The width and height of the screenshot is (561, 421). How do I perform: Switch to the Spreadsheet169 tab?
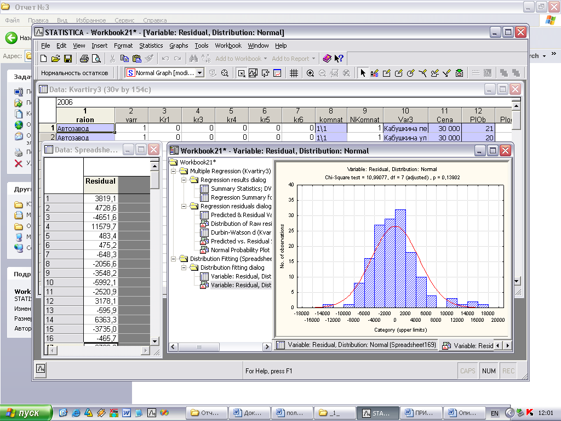coord(355,345)
